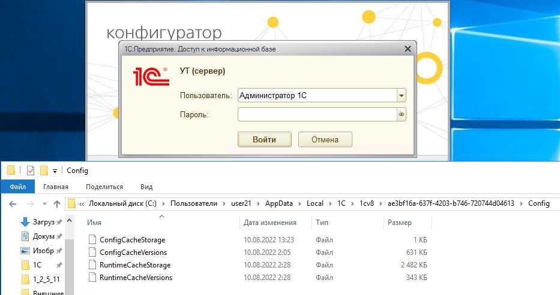Select the ConfigCacheStorage file
Image resolution: width=560 pixels, height=295 pixels.
pyautogui.click(x=133, y=240)
